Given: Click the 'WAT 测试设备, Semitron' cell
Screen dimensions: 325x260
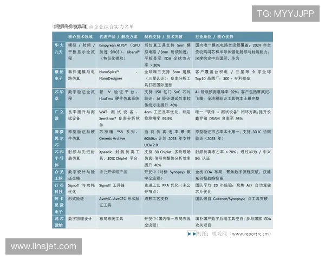Looking at the screenshot, I should pos(119,118).
